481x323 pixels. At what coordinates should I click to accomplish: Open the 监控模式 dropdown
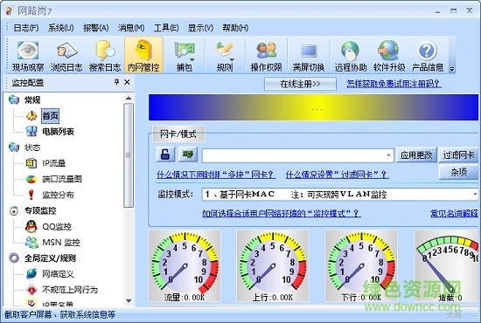coord(475,195)
